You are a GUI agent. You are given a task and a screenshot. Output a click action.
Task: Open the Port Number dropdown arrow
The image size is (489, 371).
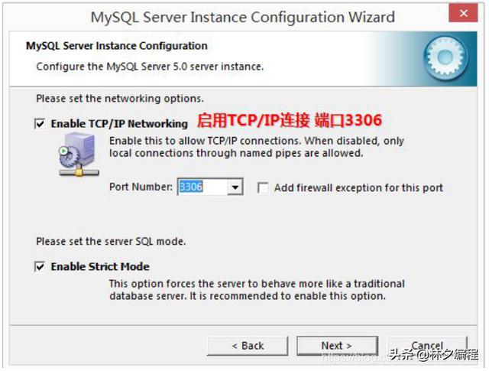[x=235, y=187]
